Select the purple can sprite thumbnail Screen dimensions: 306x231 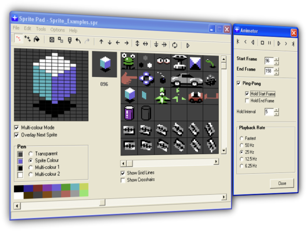[x=129, y=112]
